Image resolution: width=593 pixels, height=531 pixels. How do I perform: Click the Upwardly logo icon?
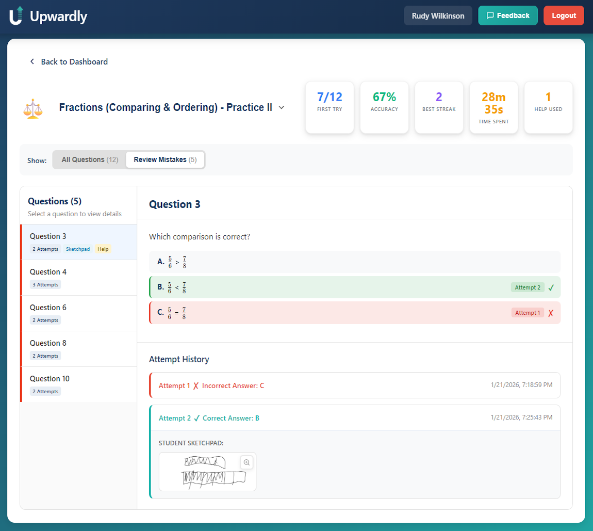[x=17, y=15]
